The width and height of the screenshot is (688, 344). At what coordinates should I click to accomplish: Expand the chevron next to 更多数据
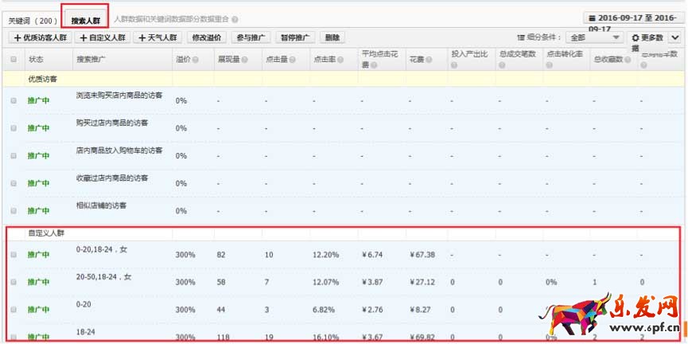[674, 37]
